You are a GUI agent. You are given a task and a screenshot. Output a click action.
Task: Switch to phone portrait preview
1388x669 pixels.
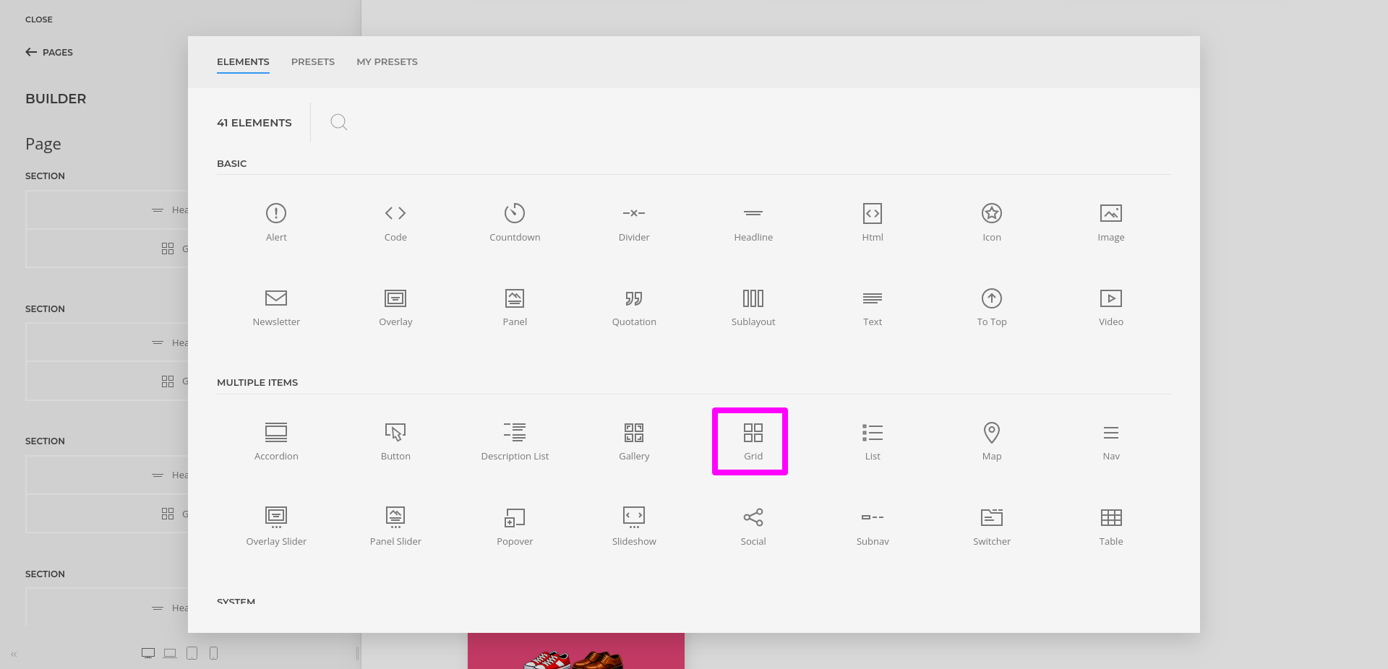pyautogui.click(x=213, y=653)
